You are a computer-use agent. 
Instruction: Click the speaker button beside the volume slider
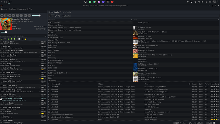click(29, 15)
